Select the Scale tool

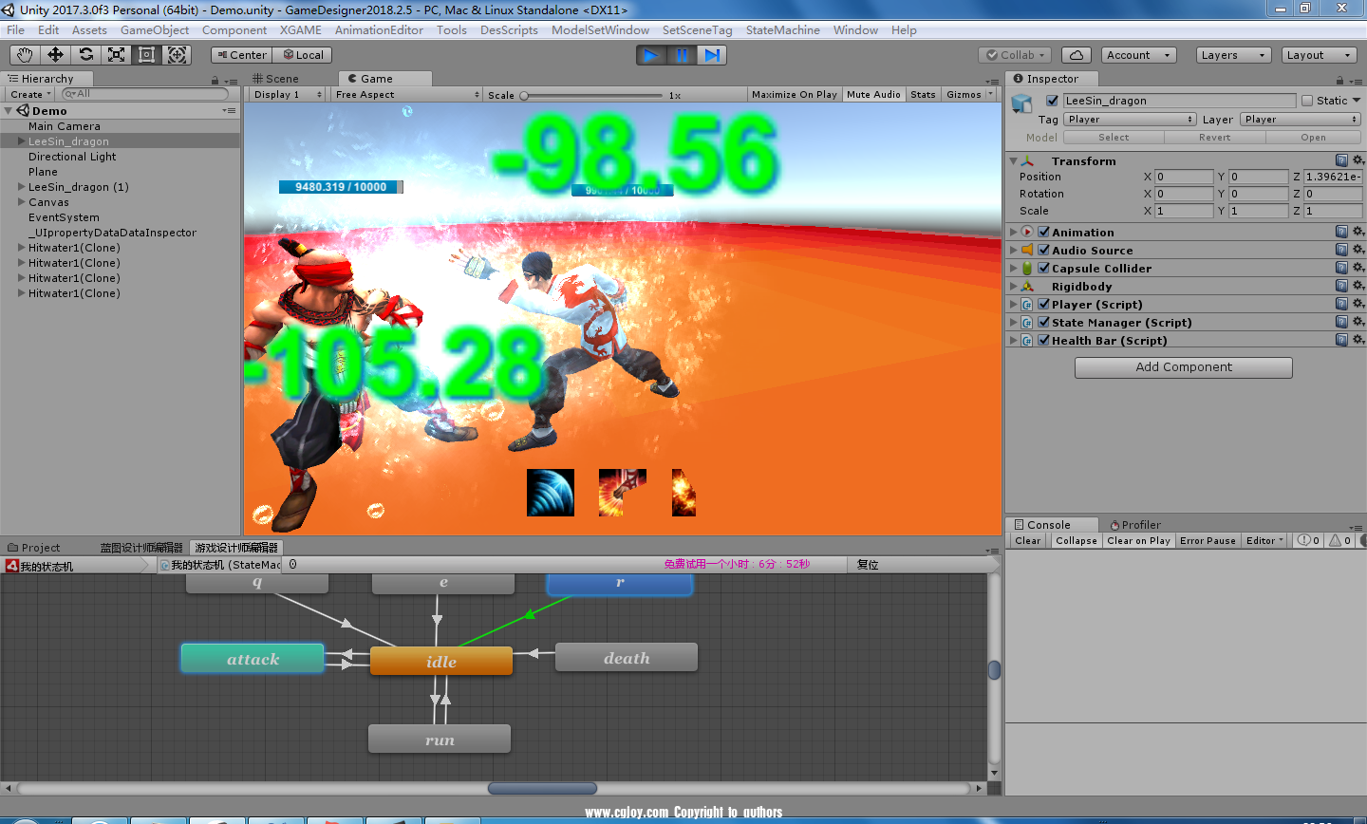(117, 55)
